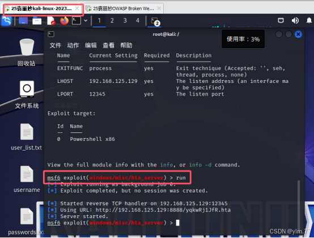Select the 回收站 trash desktop icon
The image size is (314, 238).
click(27, 53)
